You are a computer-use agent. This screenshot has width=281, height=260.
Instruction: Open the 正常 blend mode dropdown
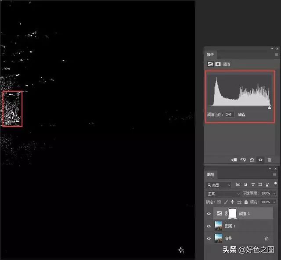click(x=223, y=194)
